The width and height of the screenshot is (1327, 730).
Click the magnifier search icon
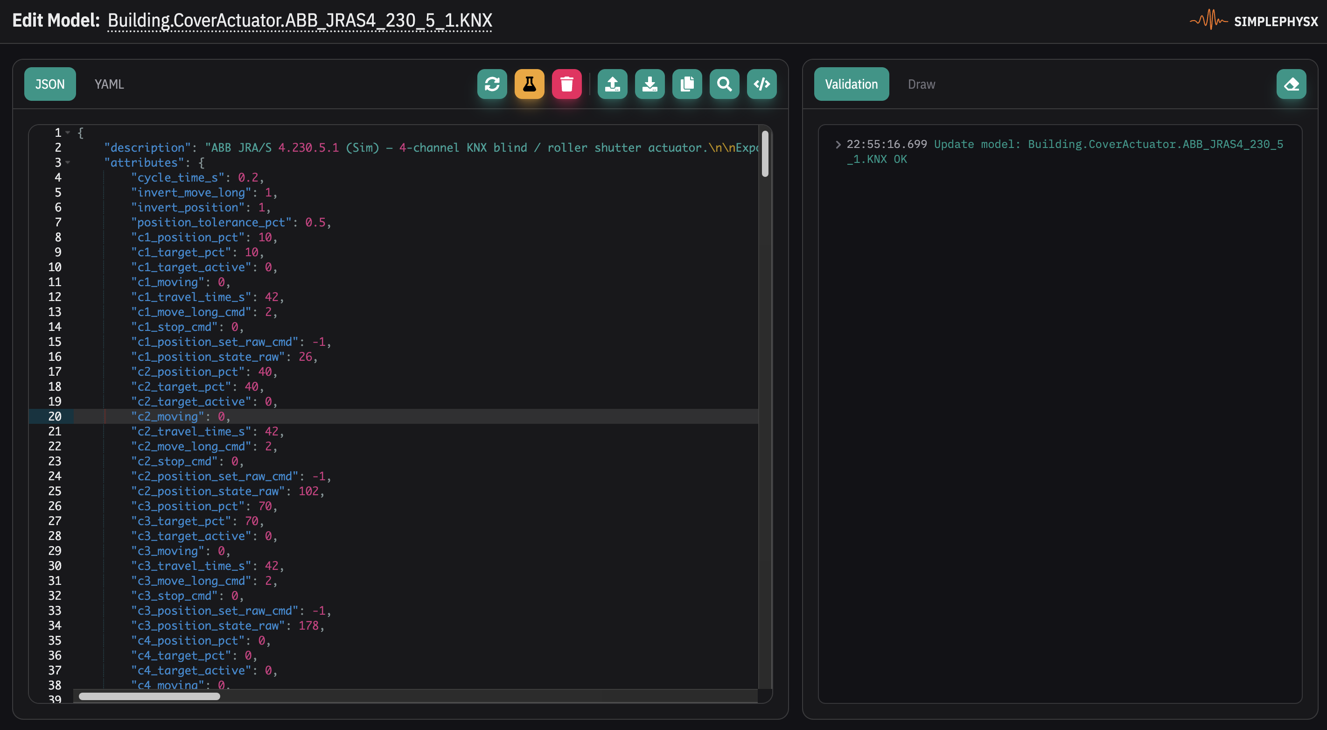click(724, 84)
